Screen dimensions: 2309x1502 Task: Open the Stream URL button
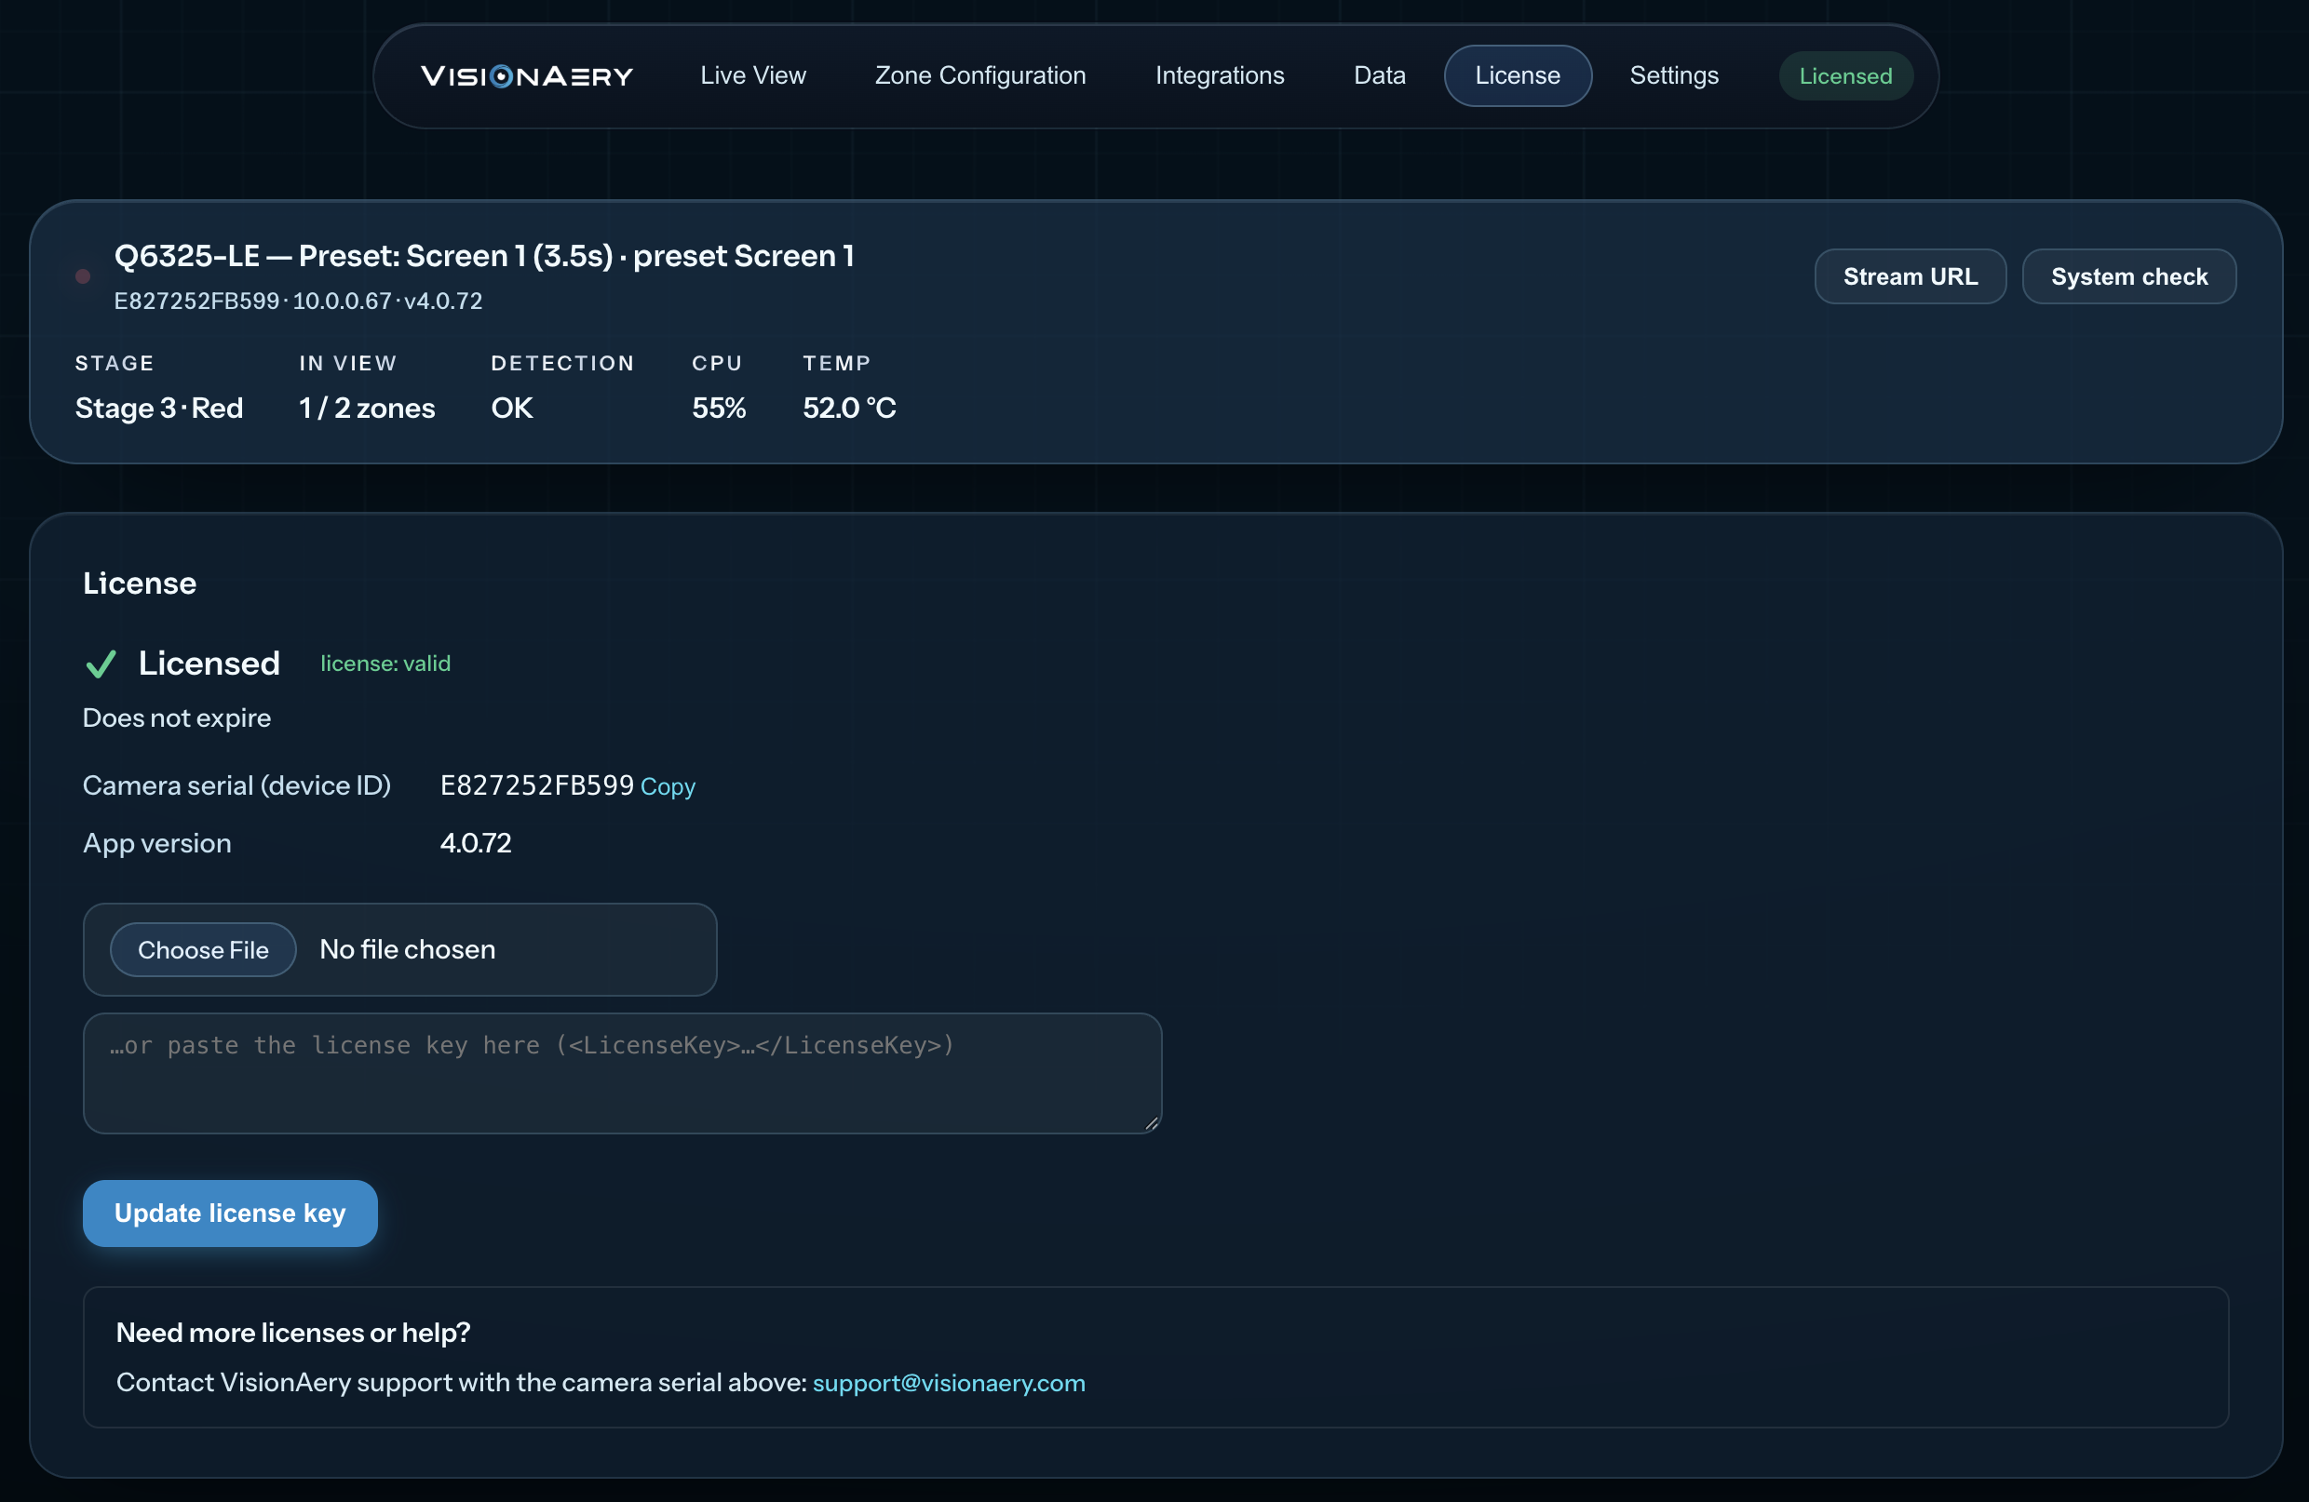1910,276
